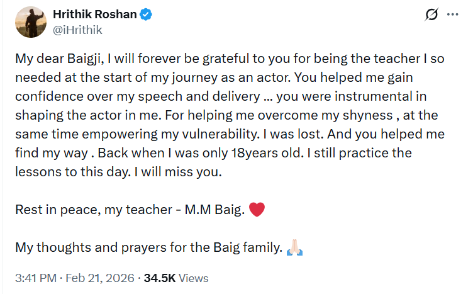
Task: Open the three-dot More options menu
Action: pos(453,15)
